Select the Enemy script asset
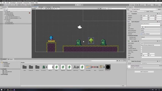 tap(82, 68)
